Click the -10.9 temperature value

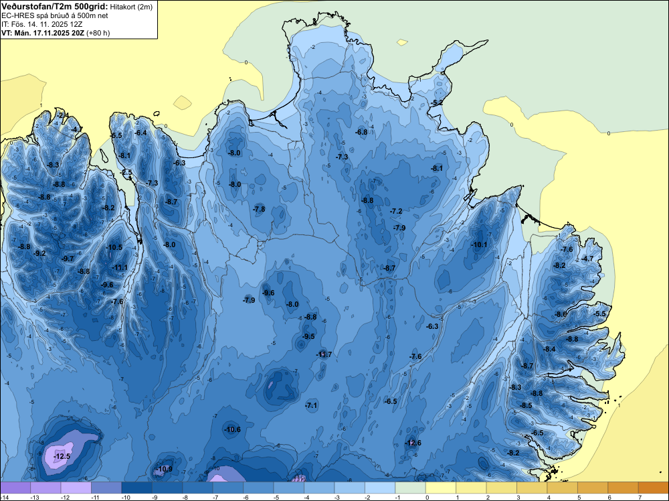point(164,469)
